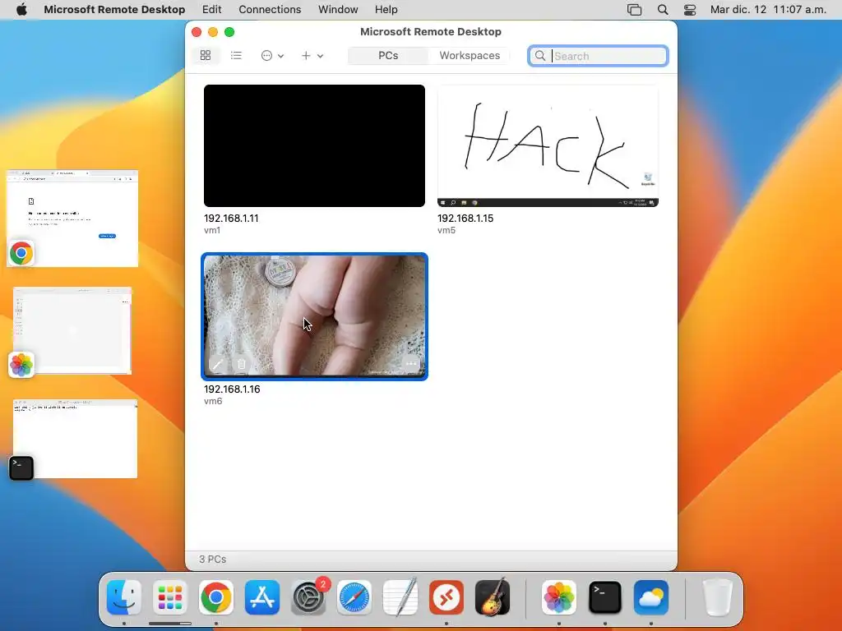Screen dimensions: 842x631
Task: Select the 192.168.1.15 vm5 thumbnail
Action: [548, 145]
